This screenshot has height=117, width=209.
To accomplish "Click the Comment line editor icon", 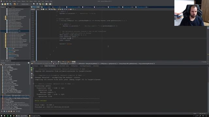I will pyautogui.click(x=73, y=9).
